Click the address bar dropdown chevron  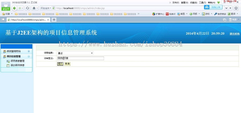click(226, 8)
